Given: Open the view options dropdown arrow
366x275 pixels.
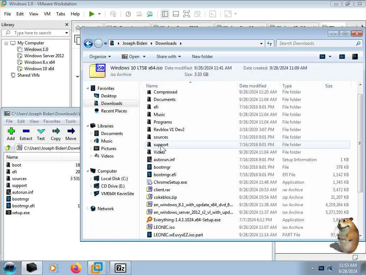Looking at the screenshot, I should [330, 57].
